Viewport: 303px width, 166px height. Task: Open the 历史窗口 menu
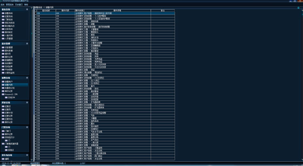(18, 4)
